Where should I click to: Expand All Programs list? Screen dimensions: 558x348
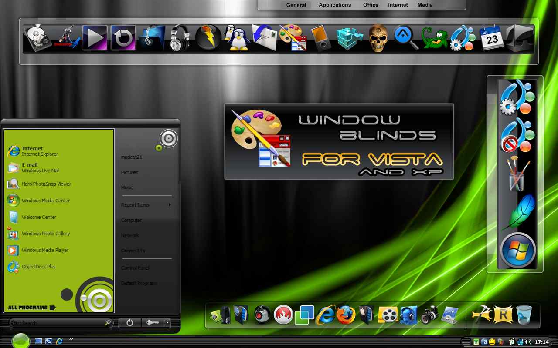32,308
